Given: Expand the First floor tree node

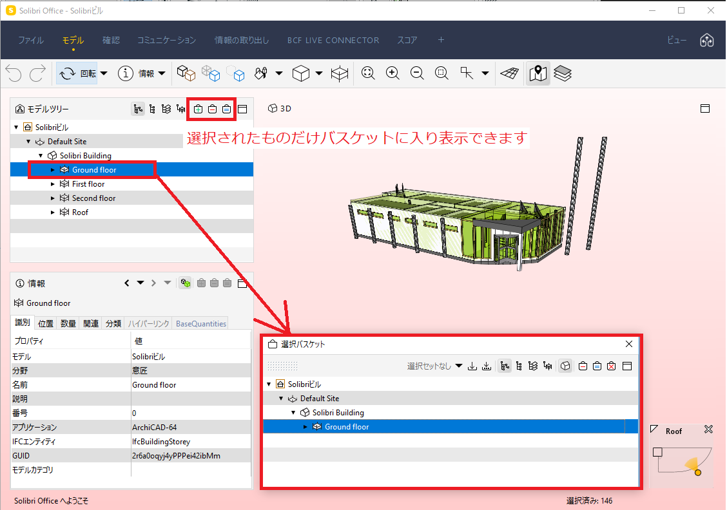Looking at the screenshot, I should [52, 184].
